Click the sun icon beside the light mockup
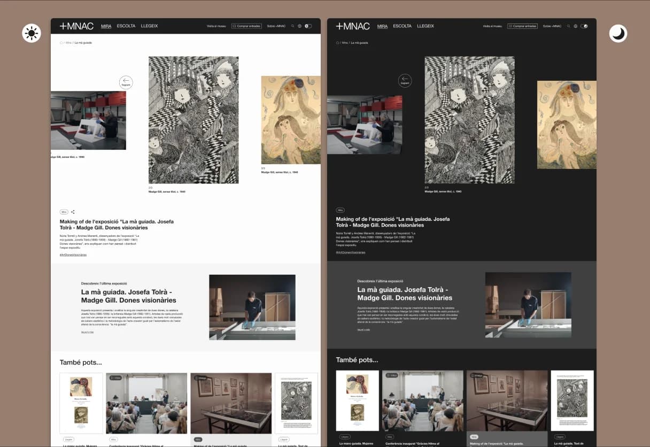 click(x=32, y=33)
